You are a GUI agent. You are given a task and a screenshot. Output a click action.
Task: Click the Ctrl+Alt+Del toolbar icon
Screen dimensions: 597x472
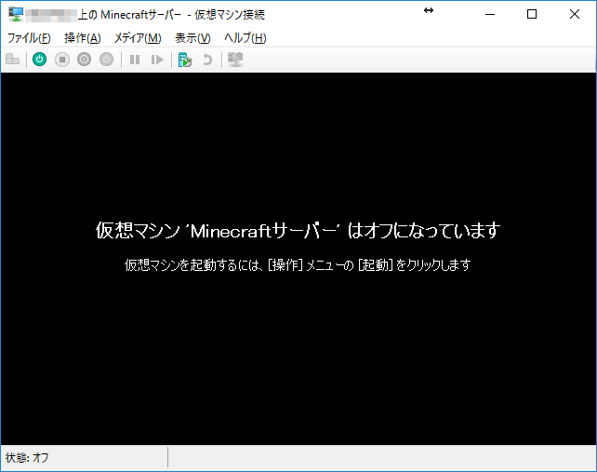tap(13, 60)
